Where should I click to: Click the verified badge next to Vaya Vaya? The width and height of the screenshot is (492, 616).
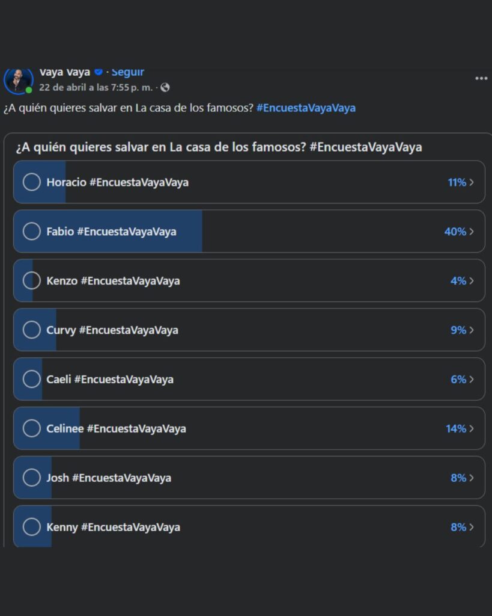(99, 72)
